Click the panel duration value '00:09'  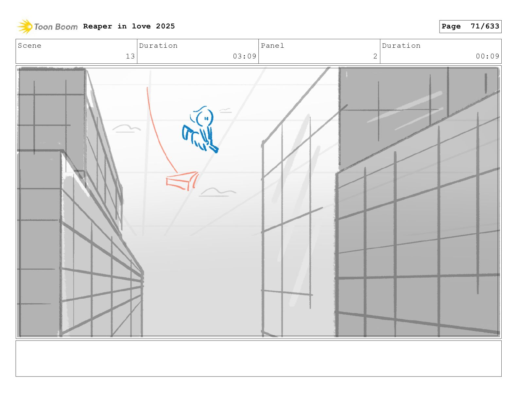pos(488,56)
